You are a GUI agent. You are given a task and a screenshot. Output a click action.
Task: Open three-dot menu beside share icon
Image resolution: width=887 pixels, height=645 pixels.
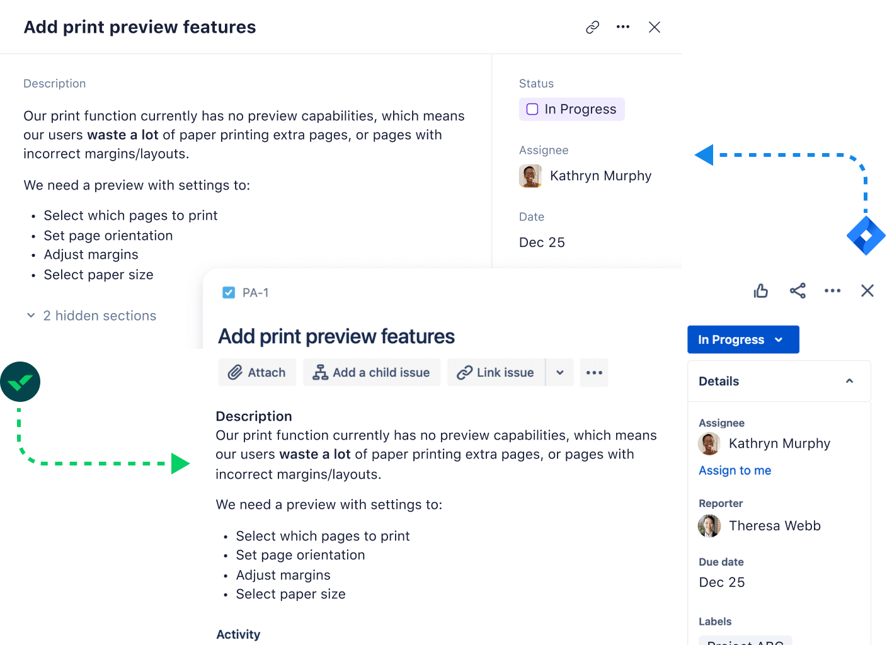pyautogui.click(x=832, y=290)
